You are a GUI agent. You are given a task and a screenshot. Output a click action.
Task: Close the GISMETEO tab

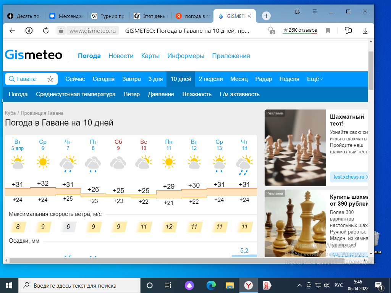click(x=249, y=16)
